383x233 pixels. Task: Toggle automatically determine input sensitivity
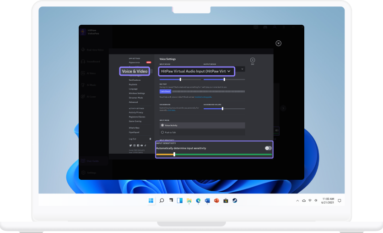click(268, 148)
